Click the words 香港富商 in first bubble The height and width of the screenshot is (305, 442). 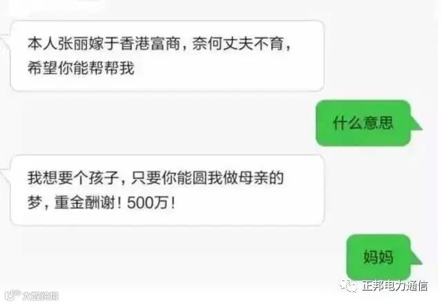pyautogui.click(x=150, y=43)
